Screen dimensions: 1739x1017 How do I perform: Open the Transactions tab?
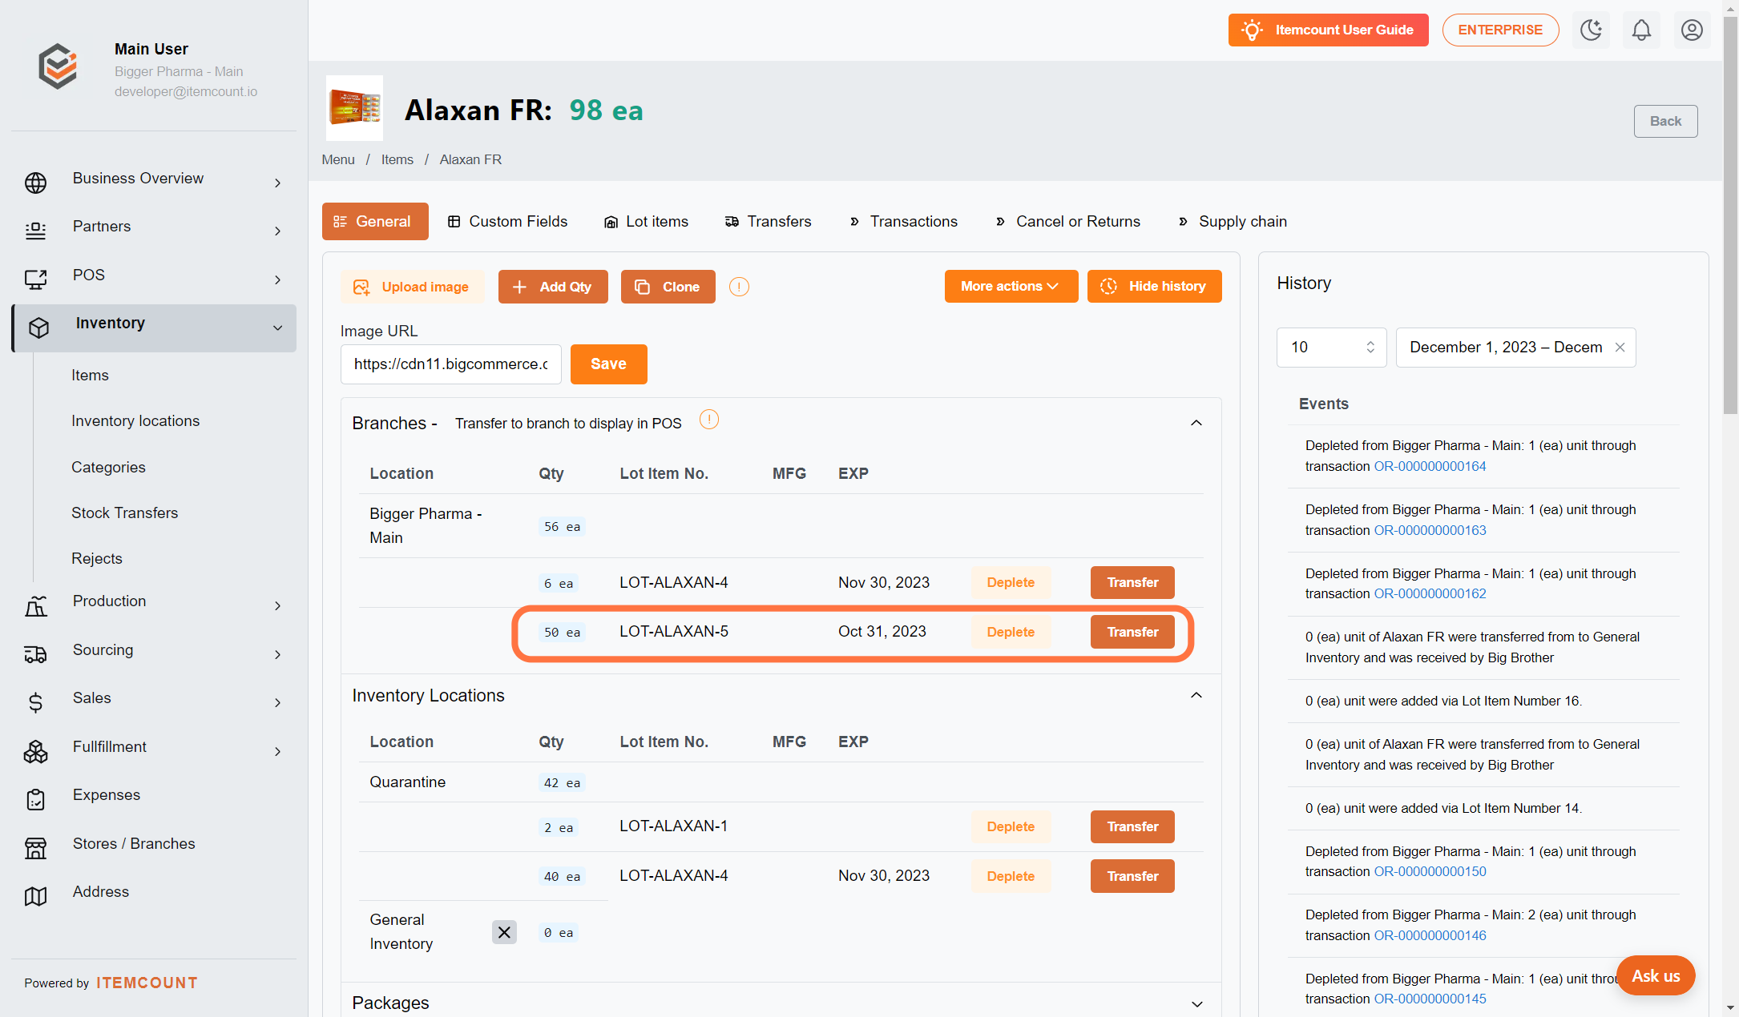(x=904, y=222)
